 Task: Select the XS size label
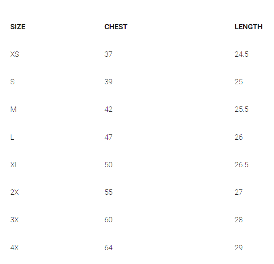pos(15,54)
